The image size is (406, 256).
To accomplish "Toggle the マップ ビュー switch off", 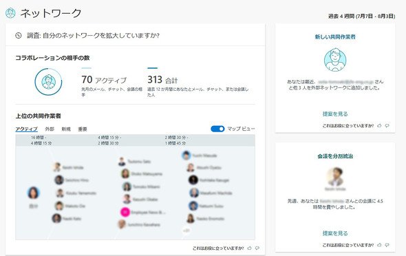I will (217, 129).
